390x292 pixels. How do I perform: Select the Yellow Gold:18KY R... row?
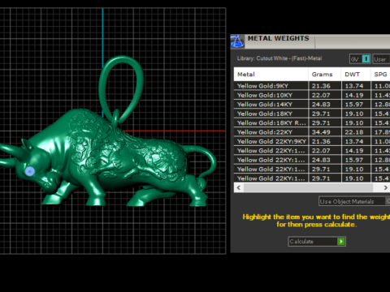pos(312,123)
